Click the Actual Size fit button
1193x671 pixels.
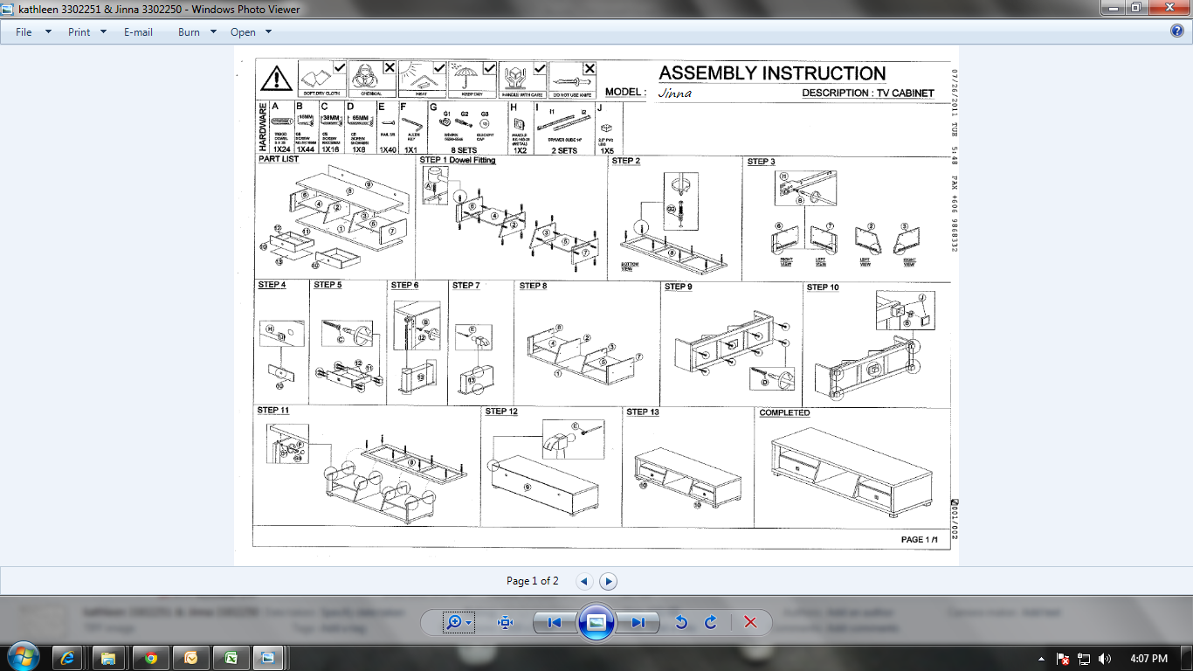(x=505, y=622)
